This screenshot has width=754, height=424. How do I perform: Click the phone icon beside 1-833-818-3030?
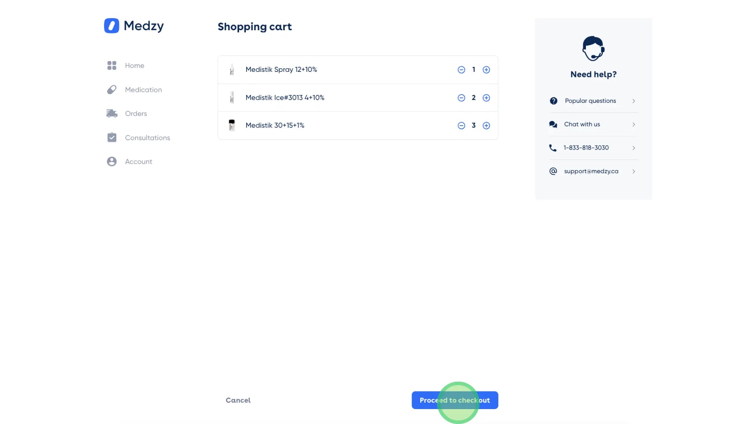pos(553,148)
